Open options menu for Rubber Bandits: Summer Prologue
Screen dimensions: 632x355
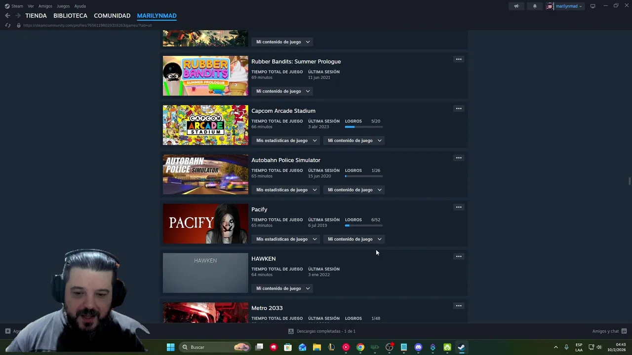point(459,59)
